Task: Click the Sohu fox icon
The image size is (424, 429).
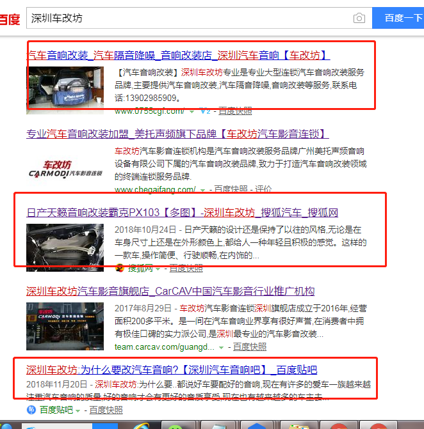Action: (120, 269)
